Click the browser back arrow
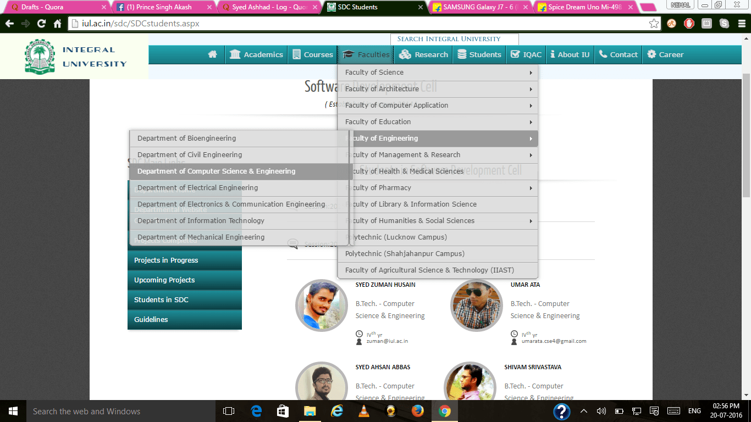This screenshot has height=422, width=751. [9, 24]
